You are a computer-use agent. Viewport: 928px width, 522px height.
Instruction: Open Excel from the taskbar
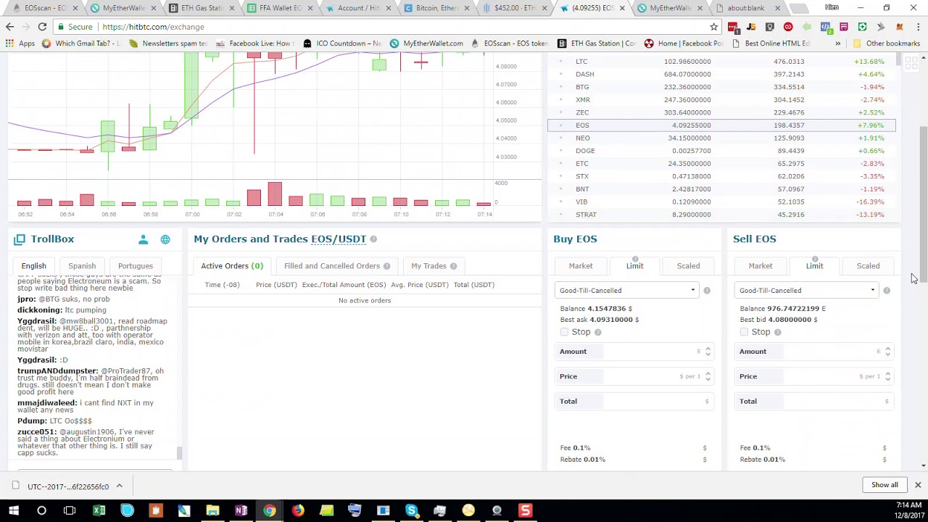[99, 510]
